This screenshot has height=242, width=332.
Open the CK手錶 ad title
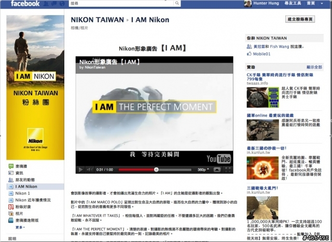[280, 77]
